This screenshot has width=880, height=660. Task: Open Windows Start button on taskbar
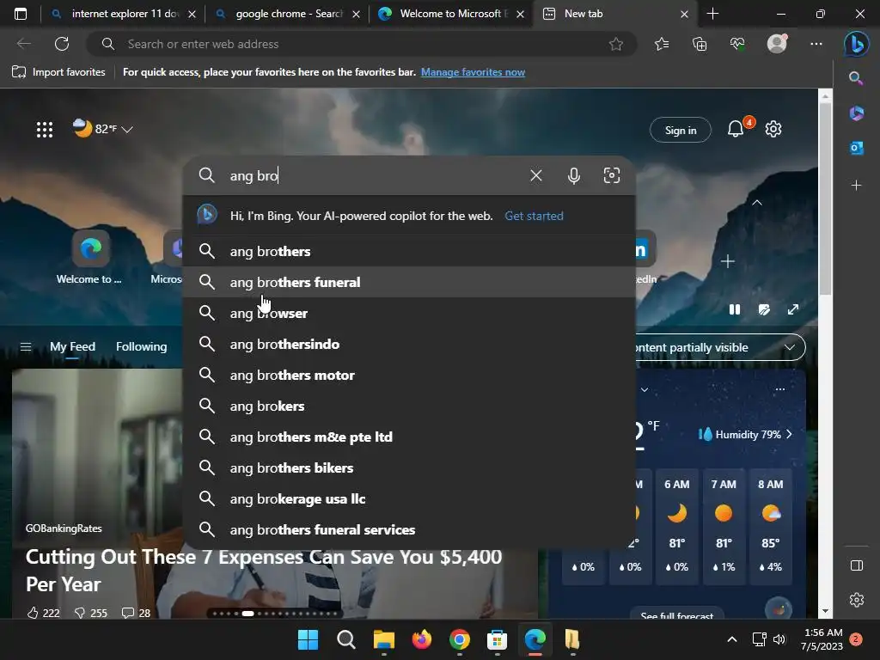308,639
